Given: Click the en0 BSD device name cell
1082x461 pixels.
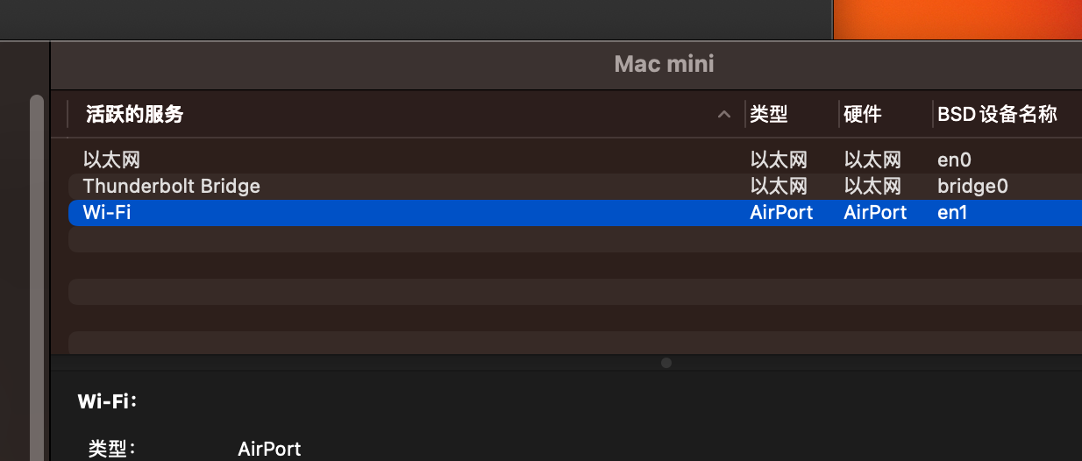Looking at the screenshot, I should 954,160.
